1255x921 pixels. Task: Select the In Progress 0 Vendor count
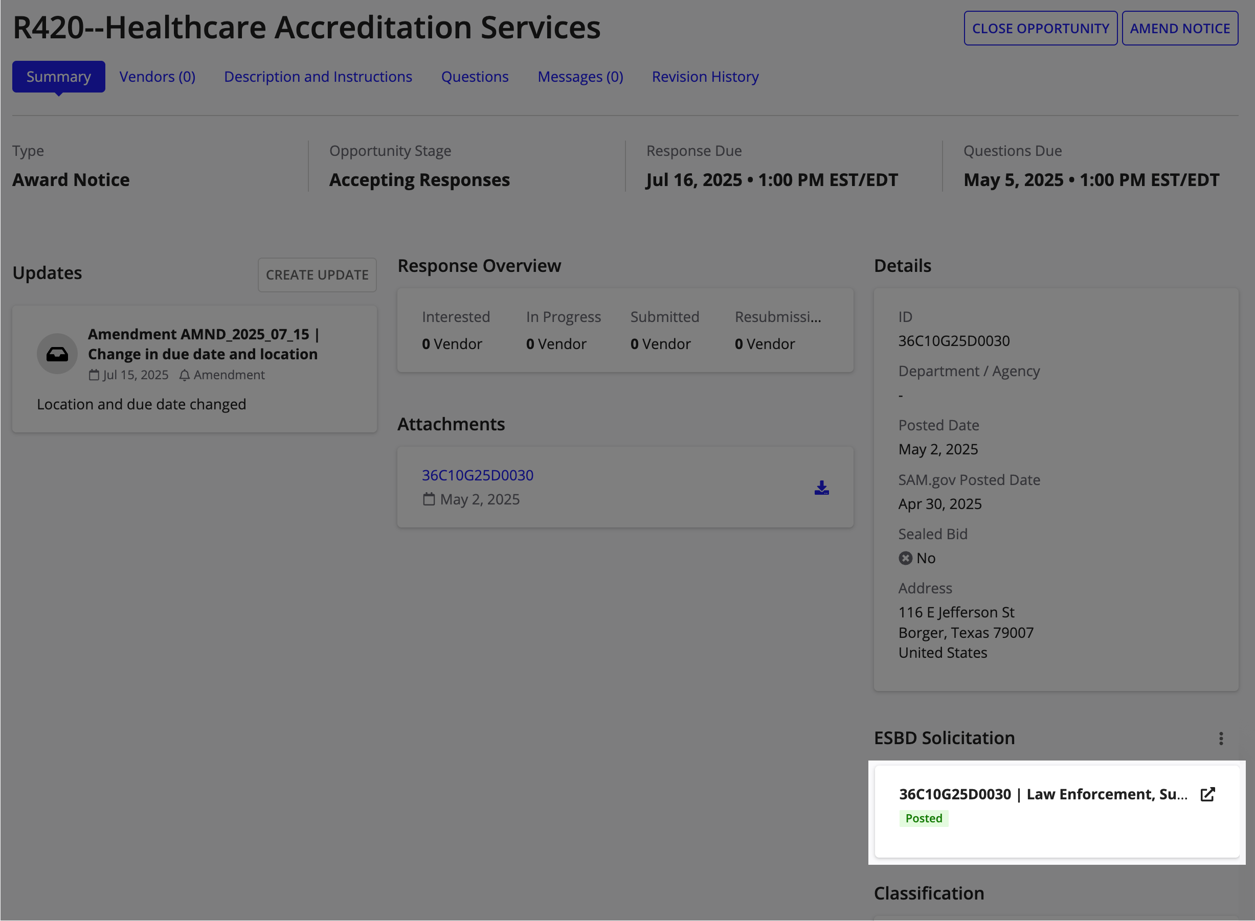[556, 344]
